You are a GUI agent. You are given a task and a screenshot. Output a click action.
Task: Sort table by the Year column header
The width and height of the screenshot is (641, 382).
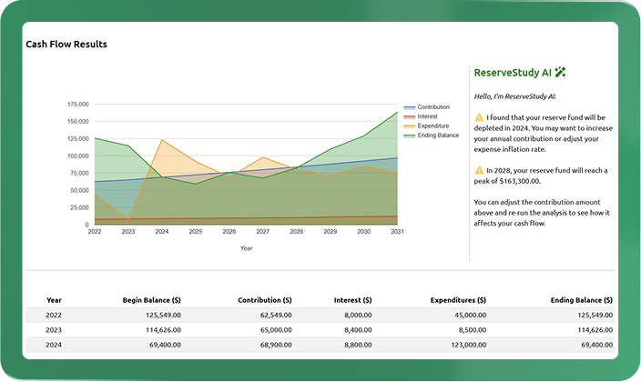coord(54,299)
